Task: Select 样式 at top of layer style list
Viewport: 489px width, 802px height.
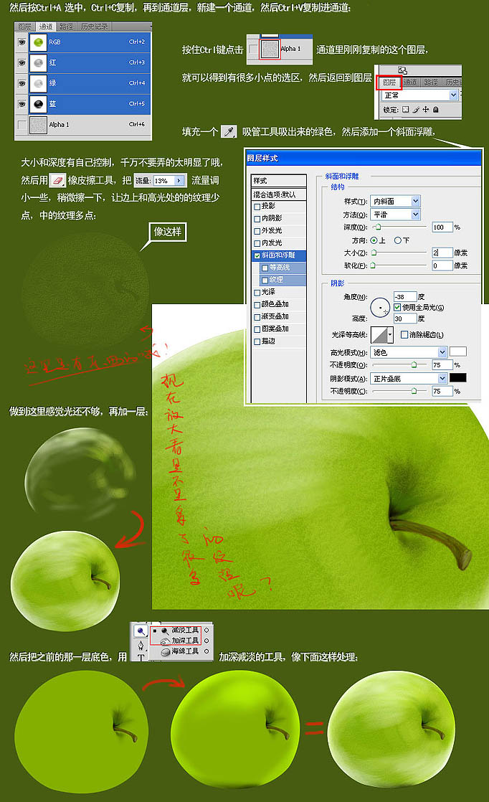Action: (x=278, y=181)
